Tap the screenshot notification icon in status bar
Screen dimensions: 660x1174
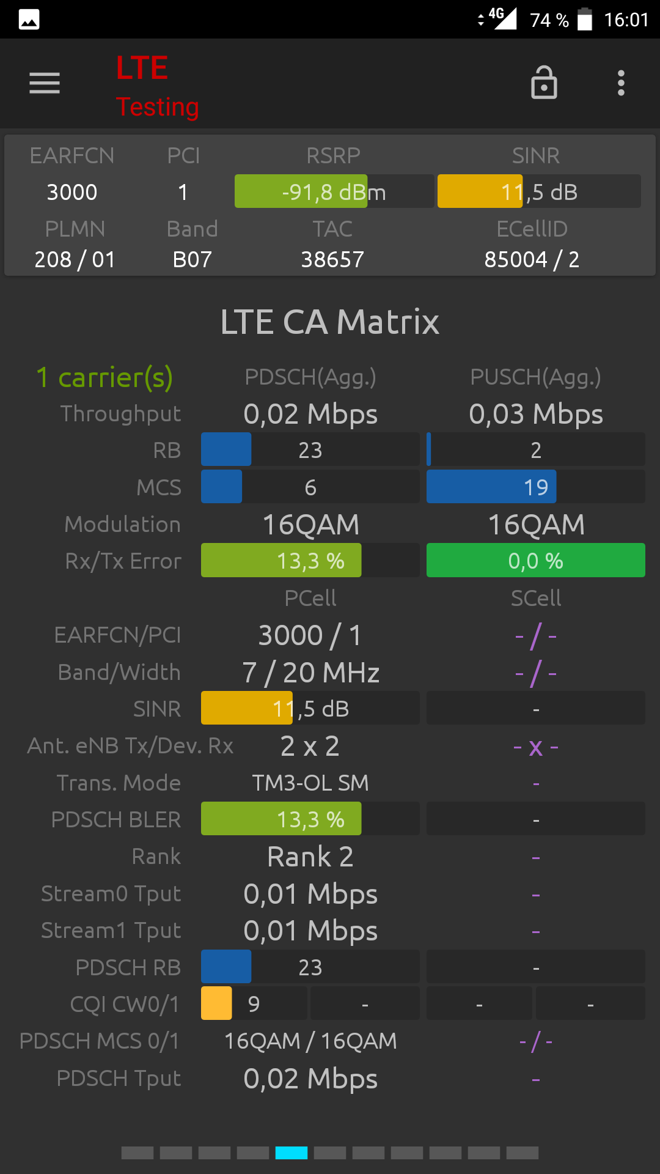click(x=29, y=20)
